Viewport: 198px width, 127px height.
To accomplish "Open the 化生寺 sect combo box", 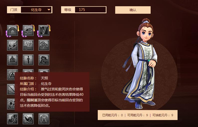I will tap(36, 10).
